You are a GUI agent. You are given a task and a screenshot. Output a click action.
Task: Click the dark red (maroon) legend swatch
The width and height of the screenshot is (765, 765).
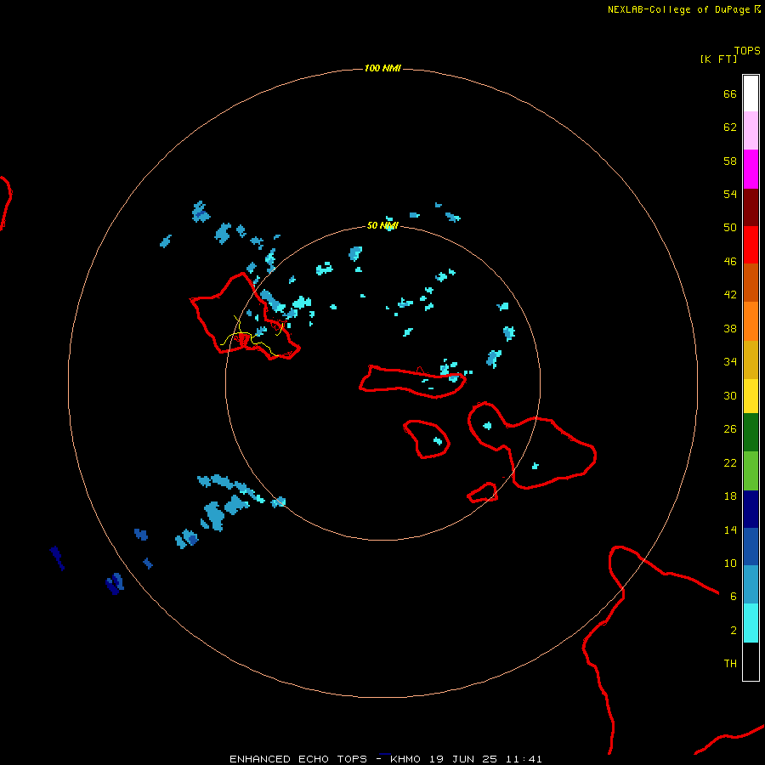pyautogui.click(x=751, y=208)
